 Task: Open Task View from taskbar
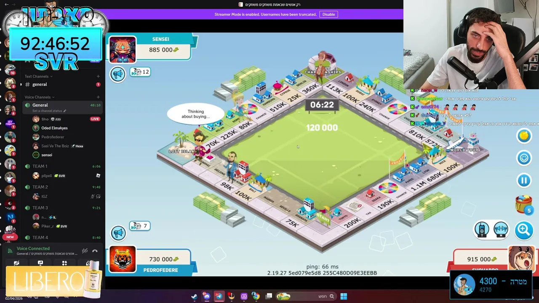click(x=269, y=296)
